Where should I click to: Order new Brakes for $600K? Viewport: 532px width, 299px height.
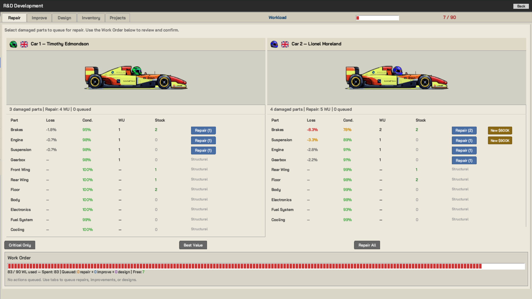(x=500, y=130)
